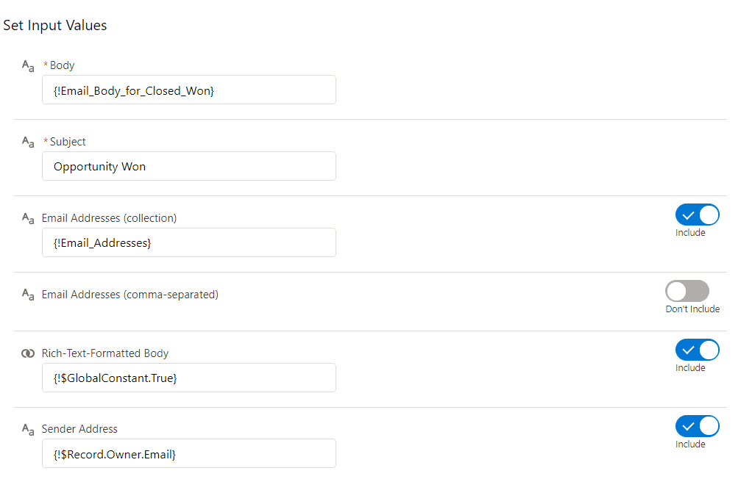Click the Set Input Values heading
The height and width of the screenshot is (479, 741).
click(55, 26)
